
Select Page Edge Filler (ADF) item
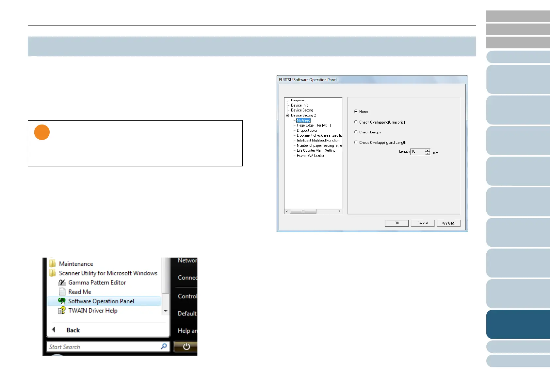314,125
